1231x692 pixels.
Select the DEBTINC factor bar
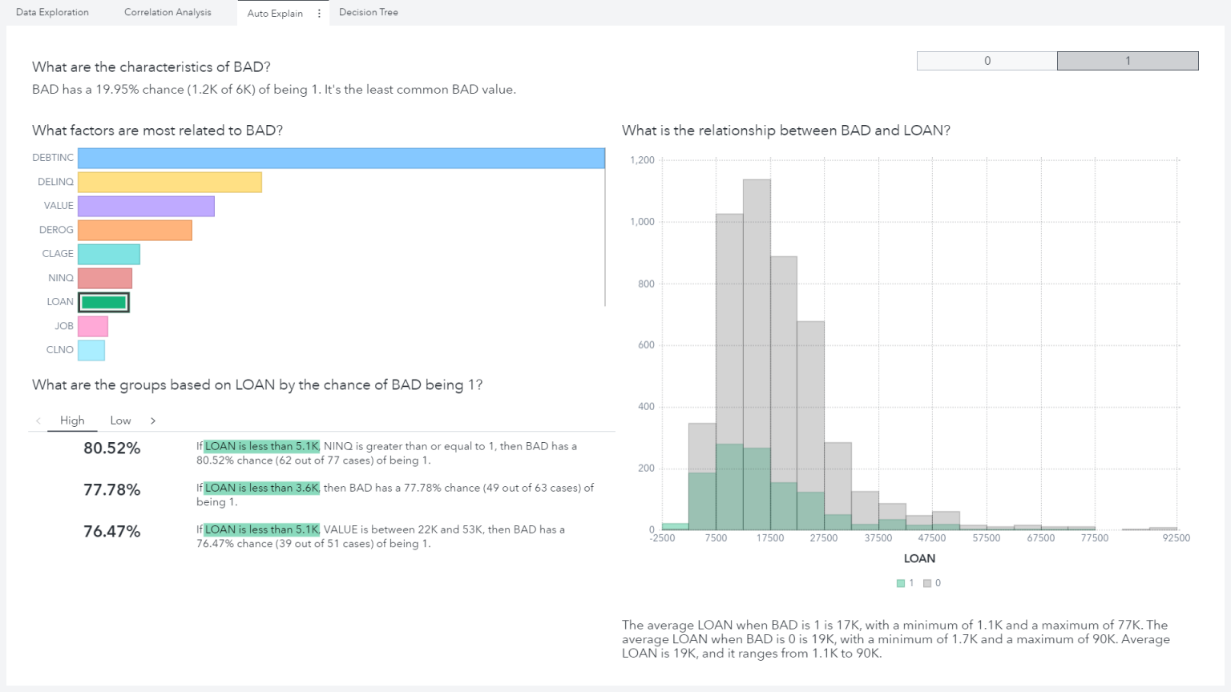[x=341, y=159]
